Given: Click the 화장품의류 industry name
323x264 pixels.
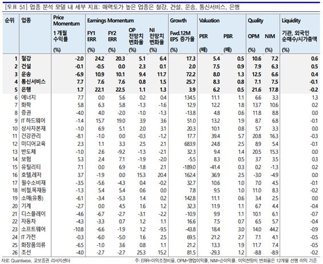Looking at the screenshot, I should click(34, 245).
